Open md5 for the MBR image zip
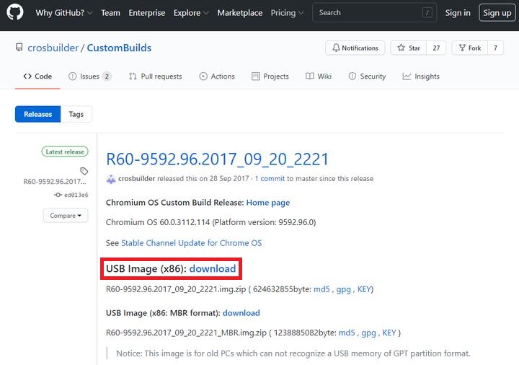This screenshot has height=365, width=519. coord(347,333)
